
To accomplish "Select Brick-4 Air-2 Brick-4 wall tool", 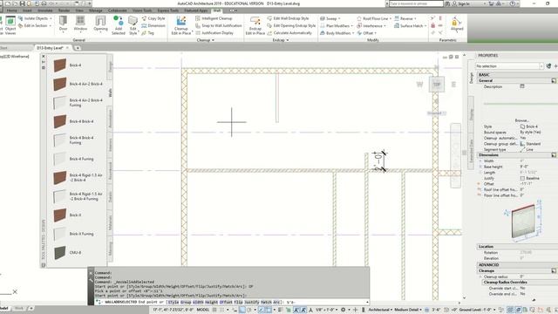I will point(78,84).
